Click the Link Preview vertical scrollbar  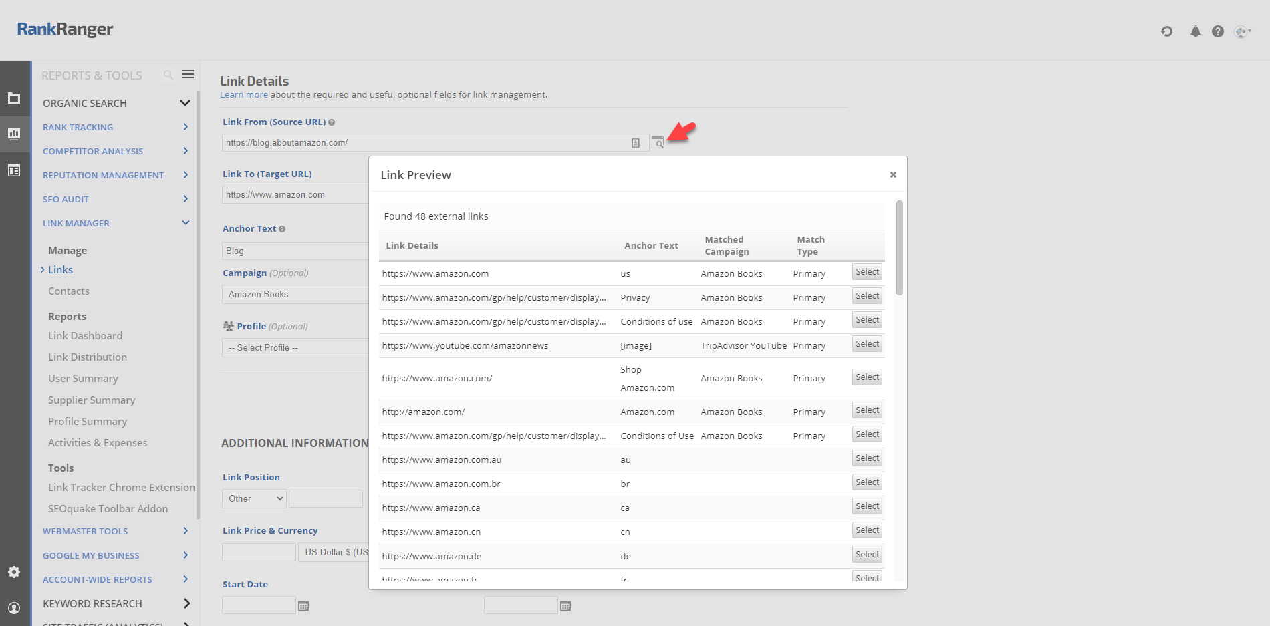click(x=900, y=248)
